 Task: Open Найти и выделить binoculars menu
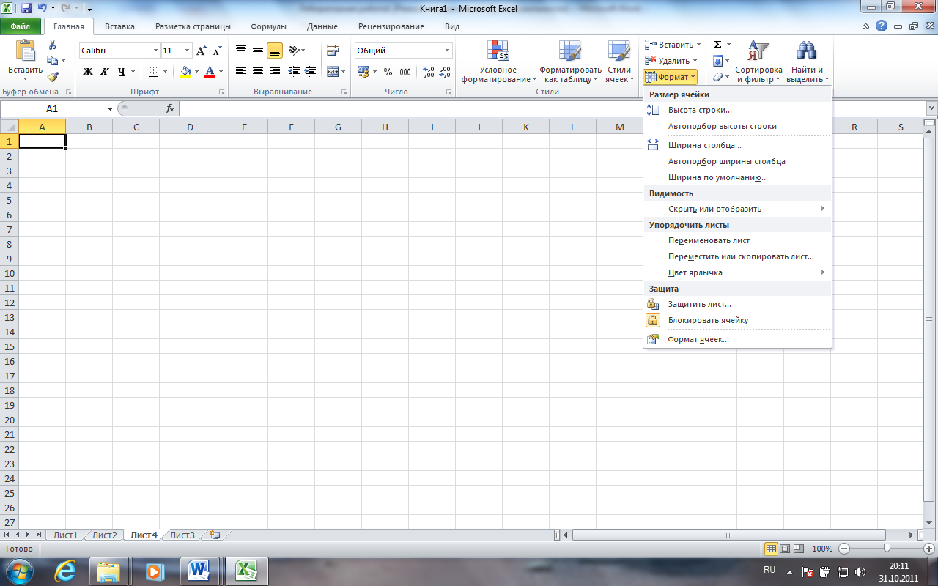point(808,62)
